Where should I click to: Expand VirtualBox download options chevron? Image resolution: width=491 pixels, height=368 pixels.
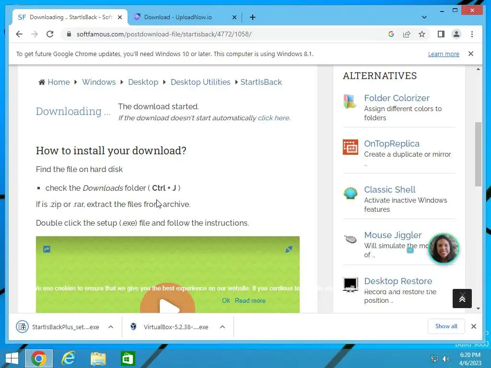click(222, 327)
